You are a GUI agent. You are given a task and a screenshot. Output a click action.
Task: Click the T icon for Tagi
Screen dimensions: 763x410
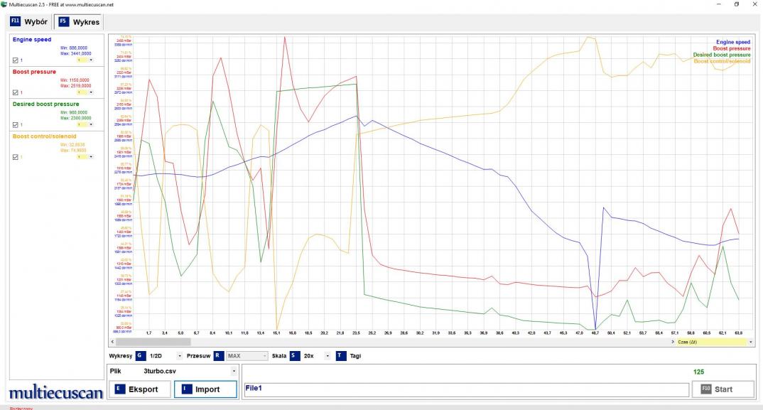tap(340, 355)
